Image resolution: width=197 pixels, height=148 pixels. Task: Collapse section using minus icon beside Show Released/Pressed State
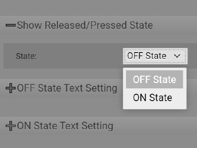point(11,25)
